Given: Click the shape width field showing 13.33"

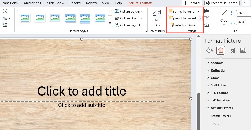Looking at the screenshot, I should [x=243, y=22].
